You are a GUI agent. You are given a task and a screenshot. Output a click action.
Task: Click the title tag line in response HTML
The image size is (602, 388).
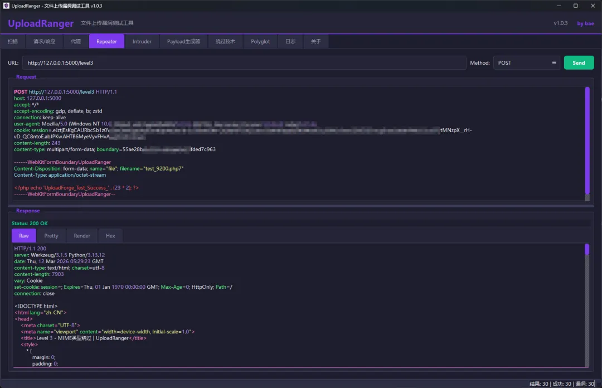(x=84, y=338)
